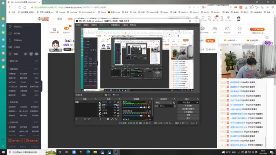
Task: Open OBS 编辑 menu
Action: pos(86,25)
